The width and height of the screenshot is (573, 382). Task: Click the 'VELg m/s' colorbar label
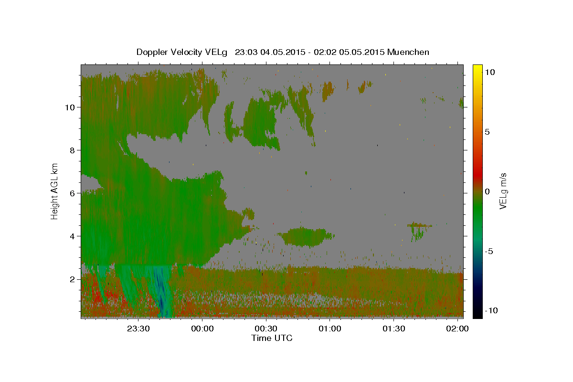(x=503, y=191)
